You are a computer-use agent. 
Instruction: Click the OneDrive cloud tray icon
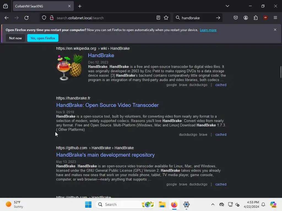(x=222, y=204)
